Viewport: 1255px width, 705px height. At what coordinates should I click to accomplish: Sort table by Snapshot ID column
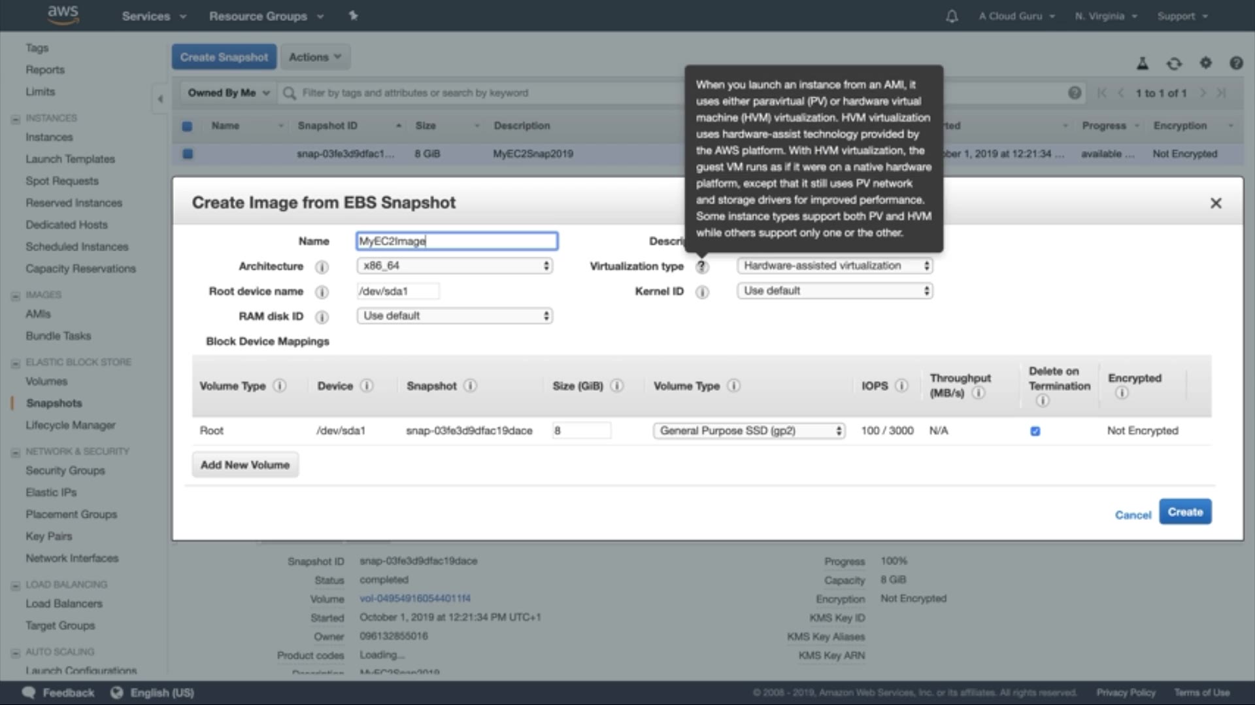click(x=327, y=126)
